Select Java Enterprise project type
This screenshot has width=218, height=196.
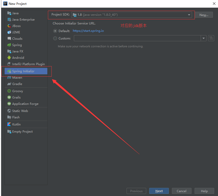coord(26,20)
